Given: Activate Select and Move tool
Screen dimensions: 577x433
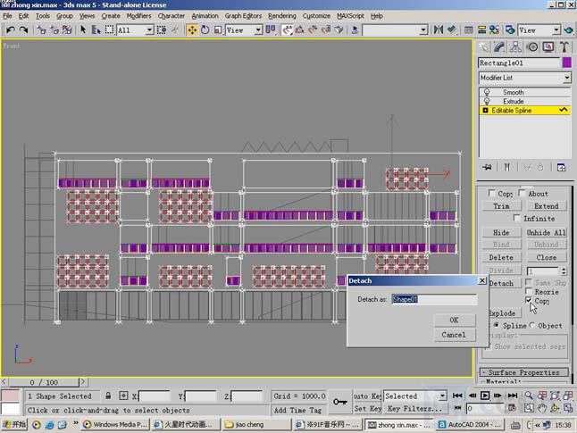Looking at the screenshot, I should (x=192, y=29).
